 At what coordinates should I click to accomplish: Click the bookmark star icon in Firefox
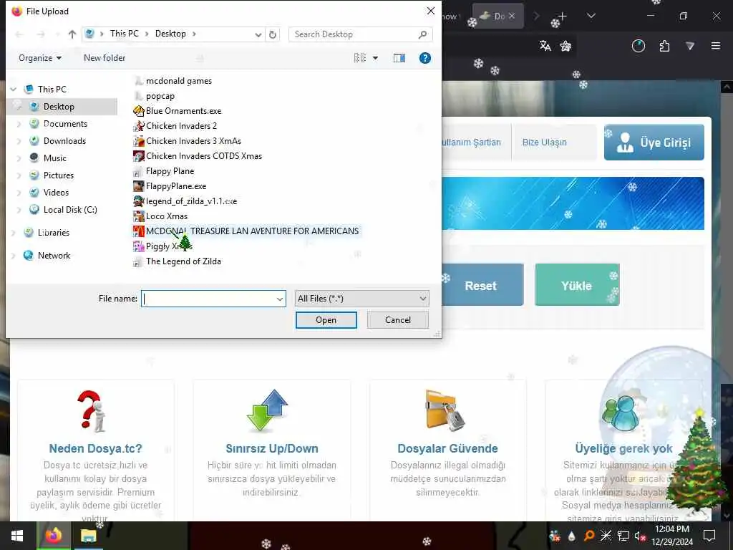coord(565,46)
